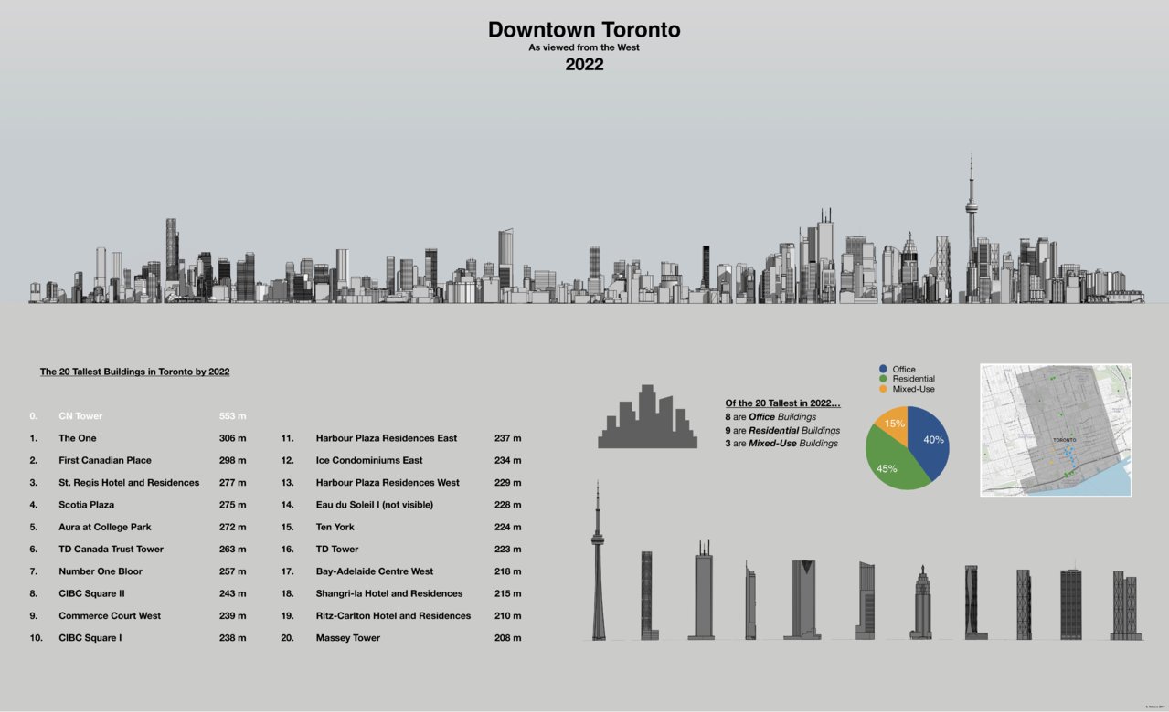This screenshot has height=712, width=1169.
Task: Click 'First Canadian Place' in the list
Action: tap(105, 460)
